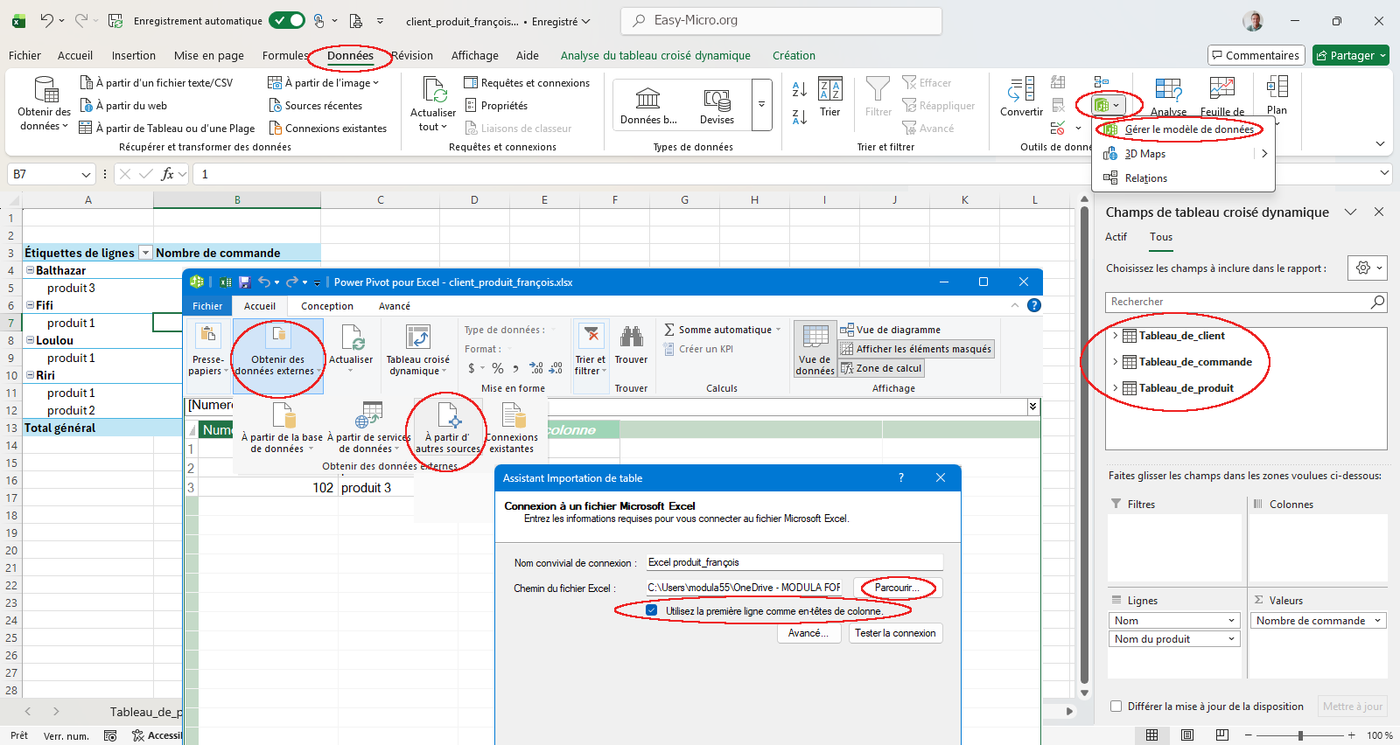This screenshot has height=745, width=1400.
Task: Open Étiquettes de lignes filter dropdown
Action: tap(145, 253)
